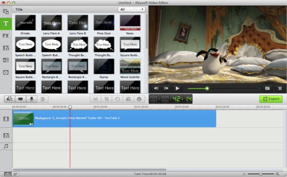287x177 pixels.
Task: Click the clip's audio speaker icon
Action: 31,124
